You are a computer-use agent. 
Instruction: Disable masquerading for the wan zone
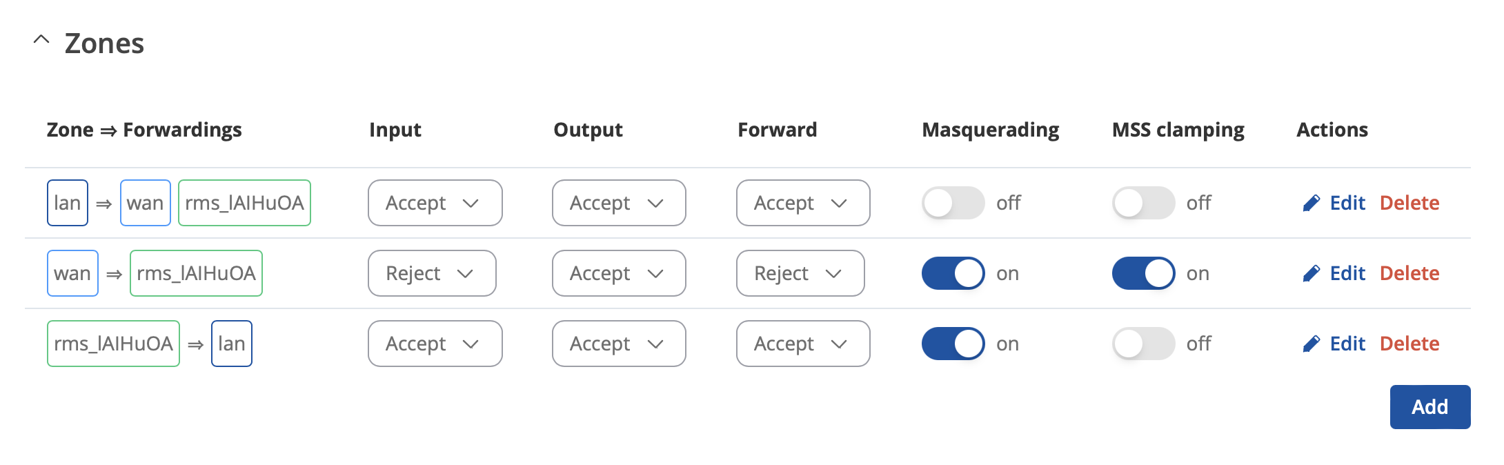tap(953, 273)
